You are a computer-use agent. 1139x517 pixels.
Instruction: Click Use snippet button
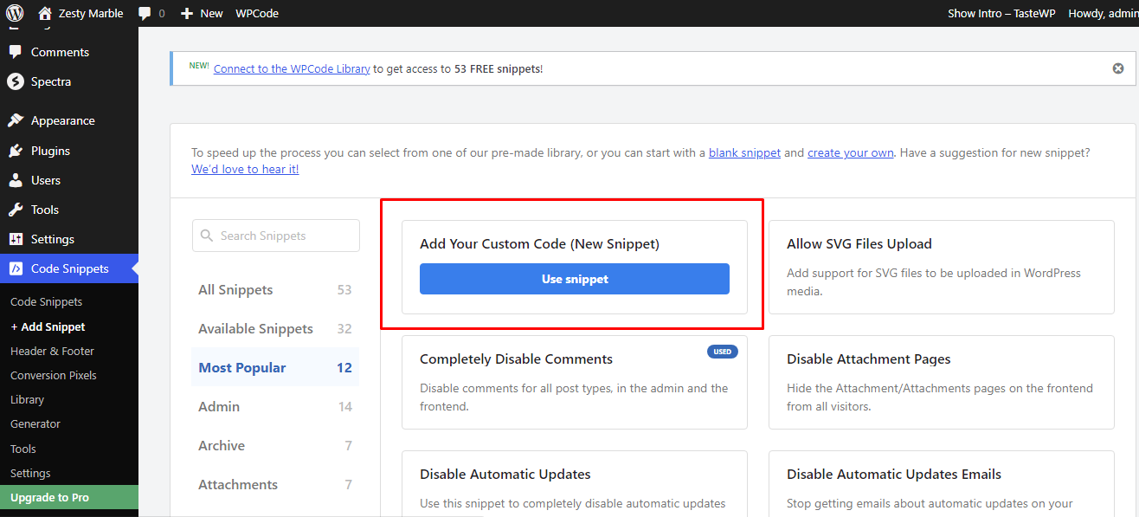pos(575,279)
